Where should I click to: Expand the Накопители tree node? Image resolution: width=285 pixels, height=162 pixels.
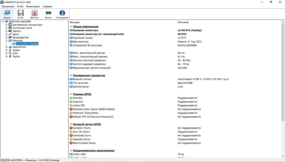[6, 47]
